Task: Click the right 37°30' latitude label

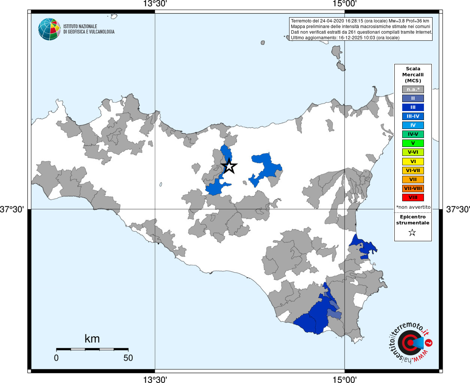Action: (x=458, y=209)
